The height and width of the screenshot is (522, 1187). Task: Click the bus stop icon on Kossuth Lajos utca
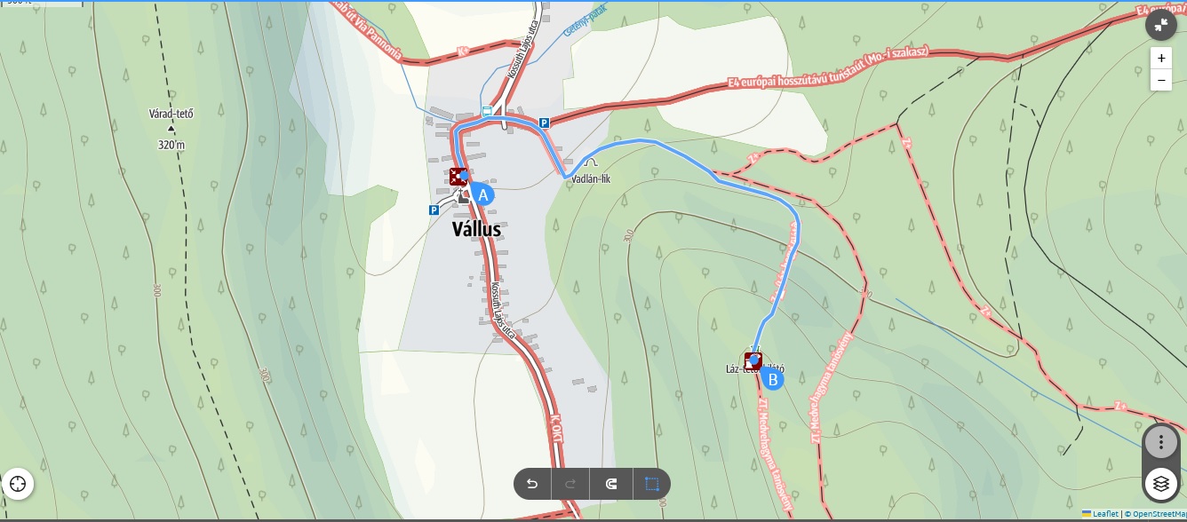(x=487, y=111)
